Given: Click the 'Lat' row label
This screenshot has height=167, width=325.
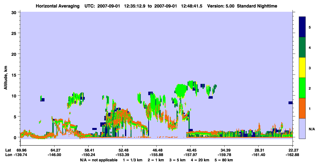Looking at the screenshot, I should (8, 150).
